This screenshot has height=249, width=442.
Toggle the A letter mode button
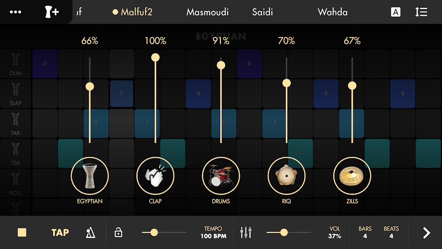[x=395, y=12]
